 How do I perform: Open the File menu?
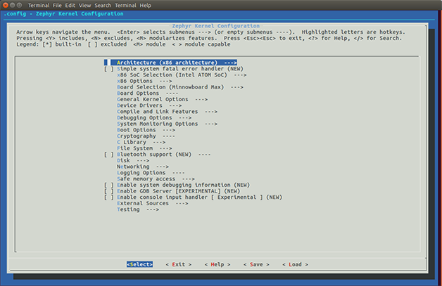coord(57,6)
